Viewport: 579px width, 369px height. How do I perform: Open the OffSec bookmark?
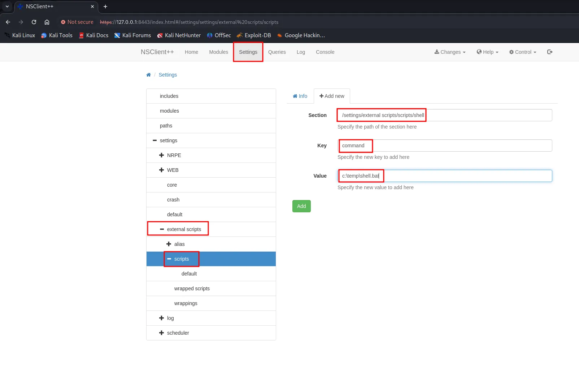(219, 35)
